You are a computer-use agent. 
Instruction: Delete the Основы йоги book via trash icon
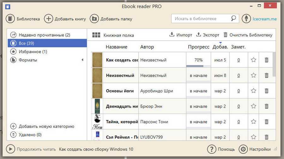click(266, 91)
